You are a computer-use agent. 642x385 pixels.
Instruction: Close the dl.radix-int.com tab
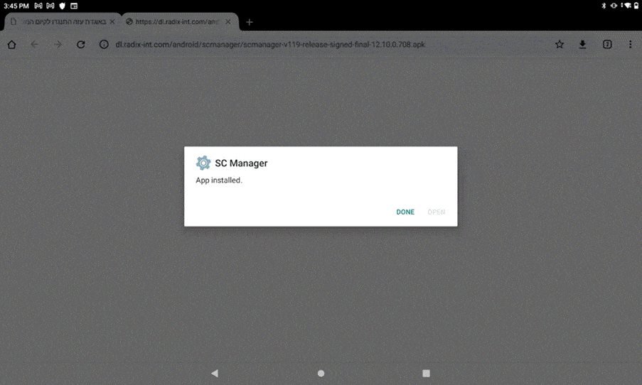[x=228, y=22]
